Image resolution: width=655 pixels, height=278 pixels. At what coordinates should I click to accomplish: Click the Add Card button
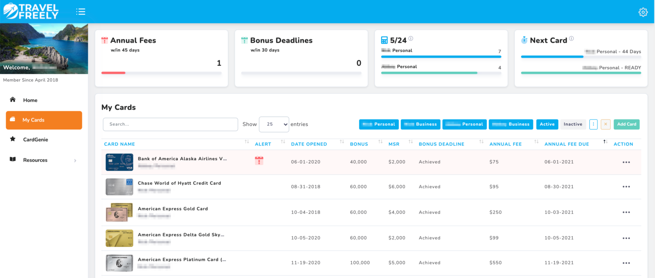626,124
